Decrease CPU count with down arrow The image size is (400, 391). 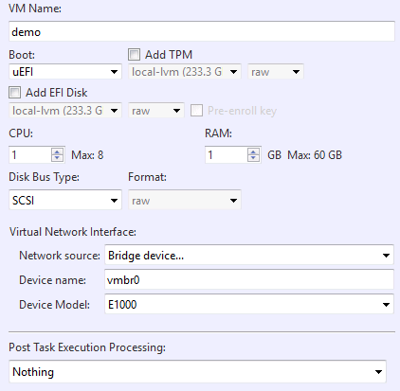click(x=57, y=158)
